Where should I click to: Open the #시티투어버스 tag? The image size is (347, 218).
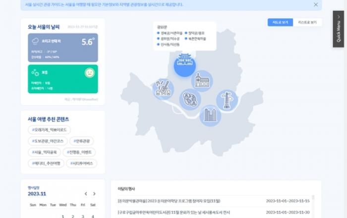pyautogui.click(x=81, y=163)
